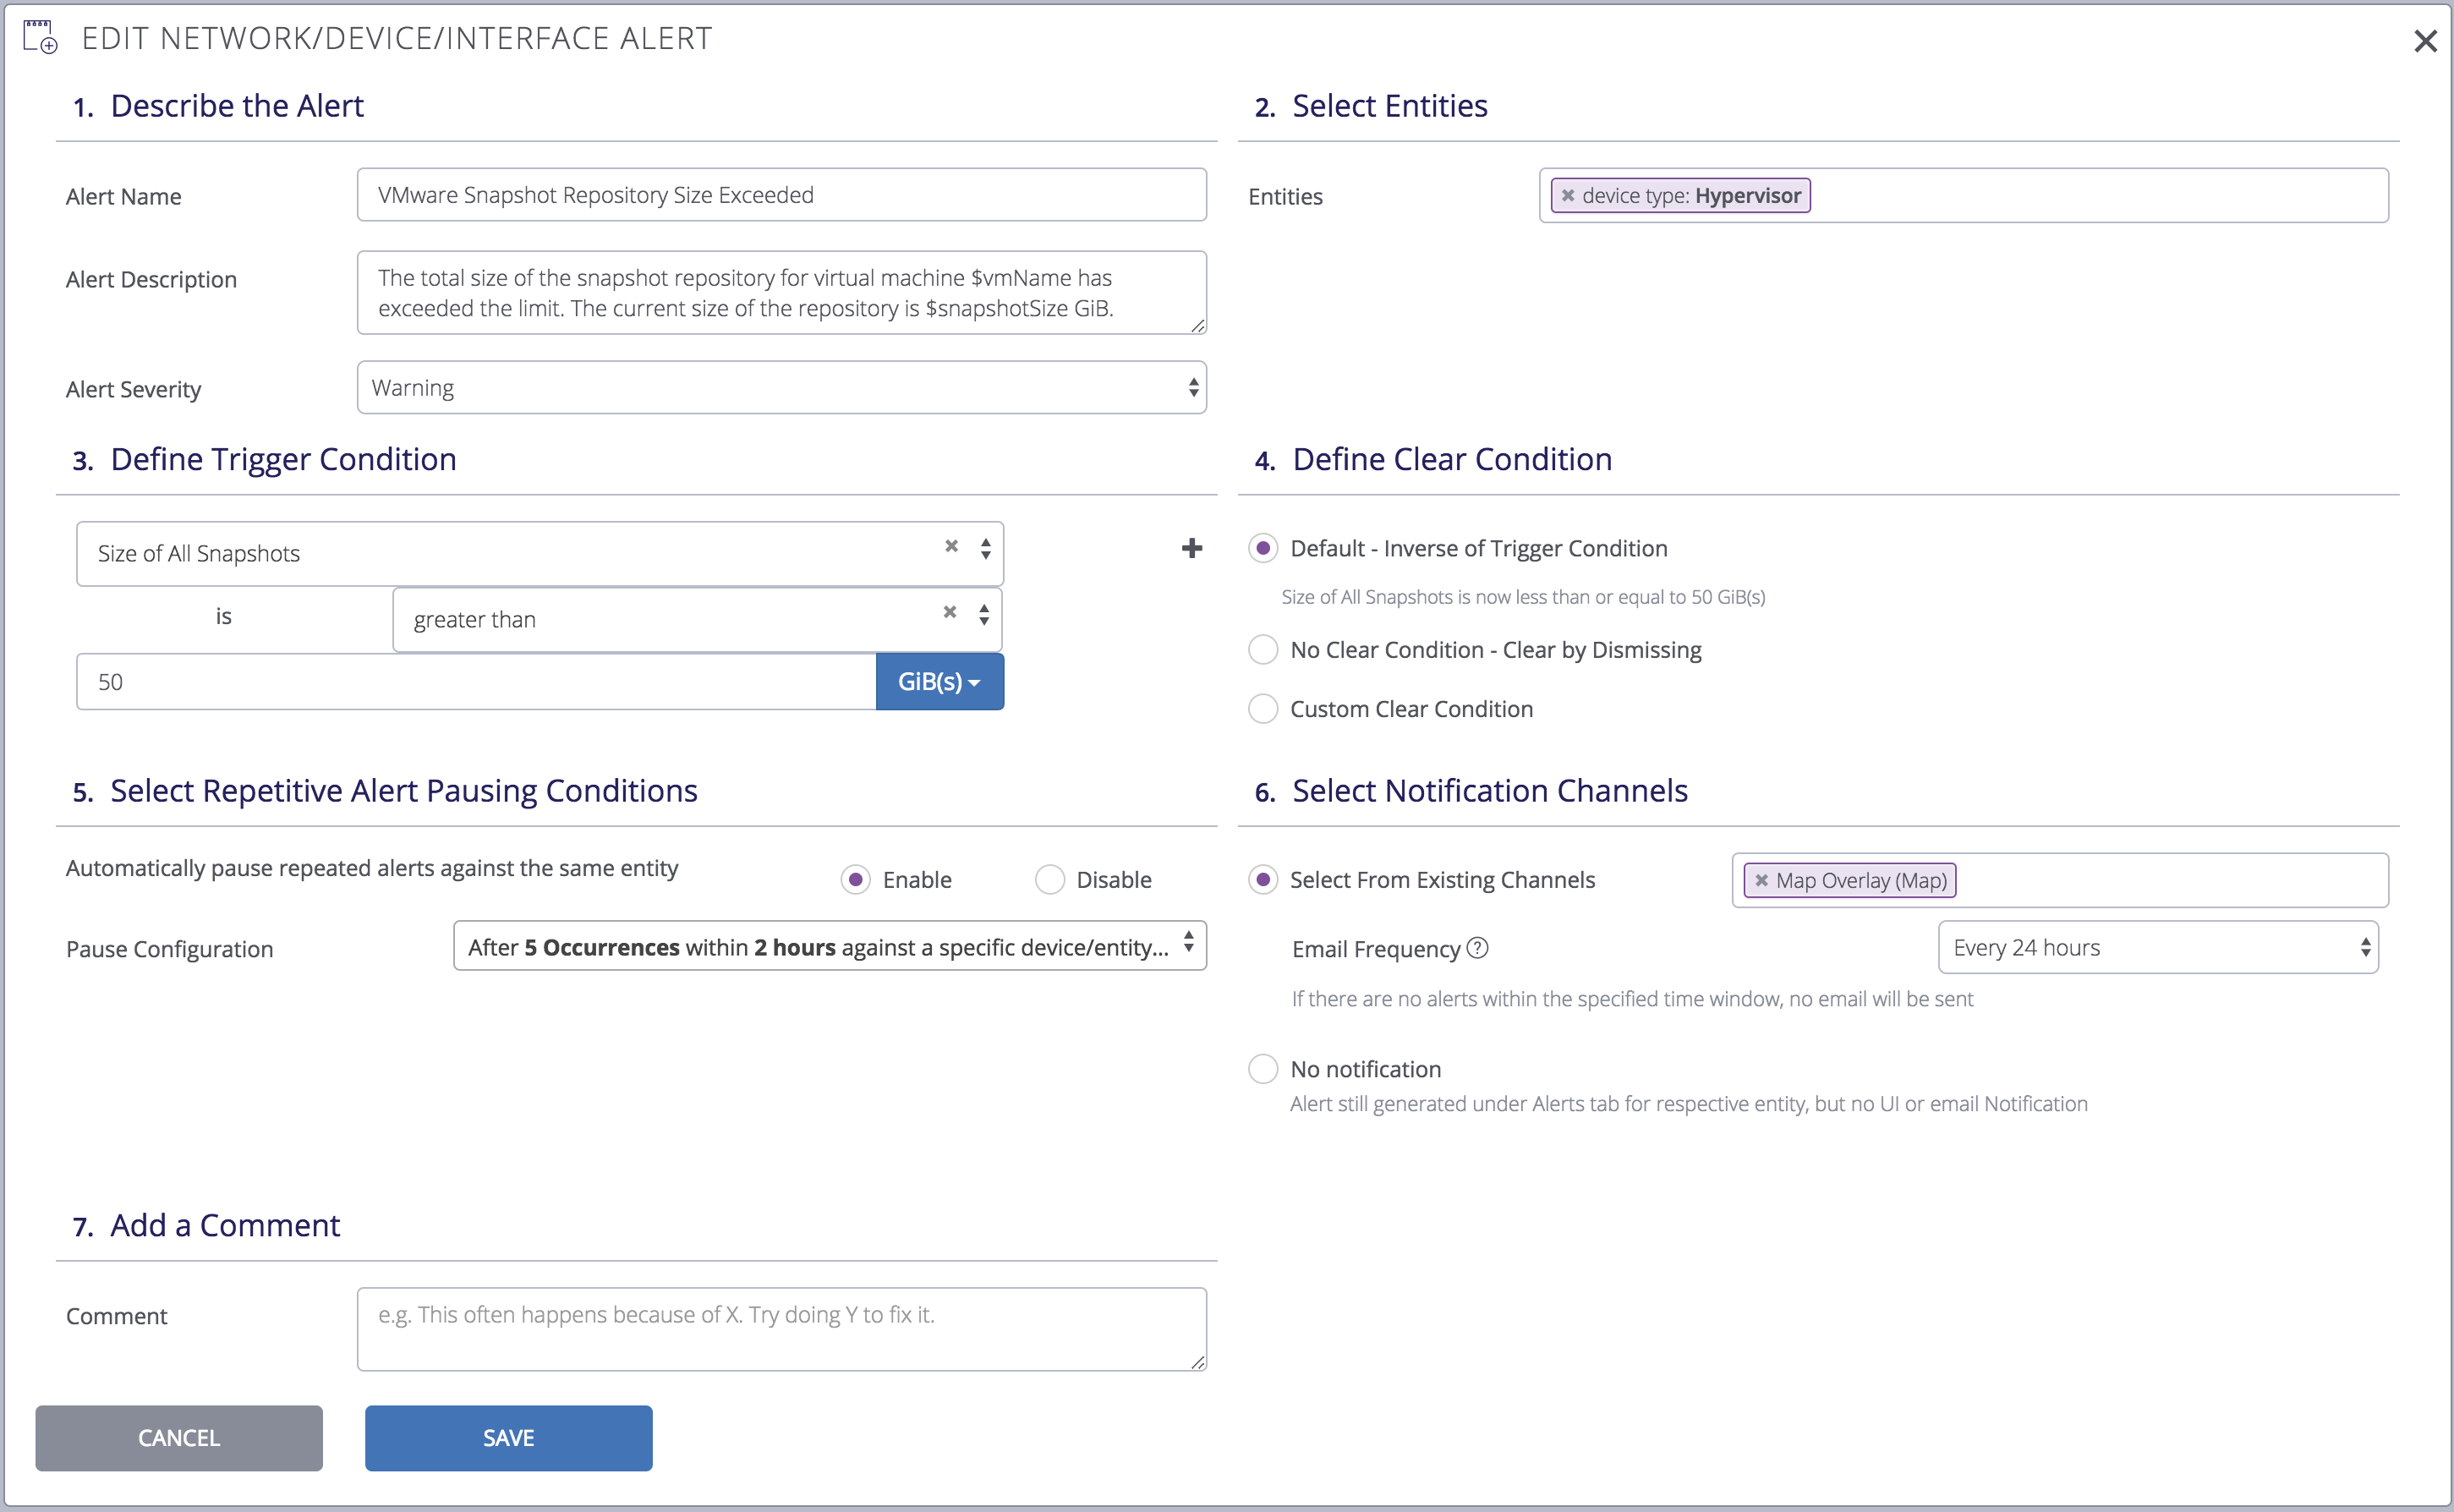
Task: Remove the Hypervisor device type tag
Action: coord(1568,196)
